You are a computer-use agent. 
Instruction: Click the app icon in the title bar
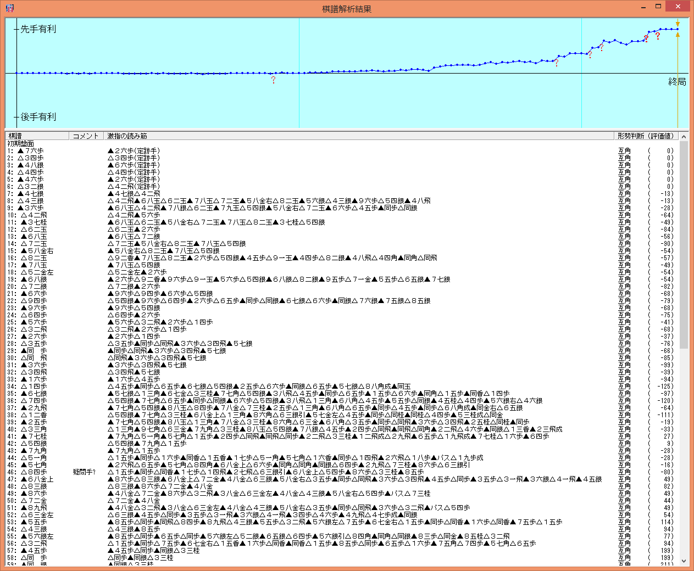pos(9,8)
